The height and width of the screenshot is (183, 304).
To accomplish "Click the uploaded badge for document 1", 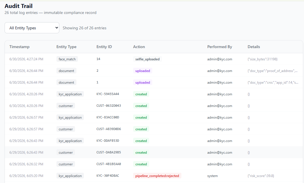I will click(143, 83).
